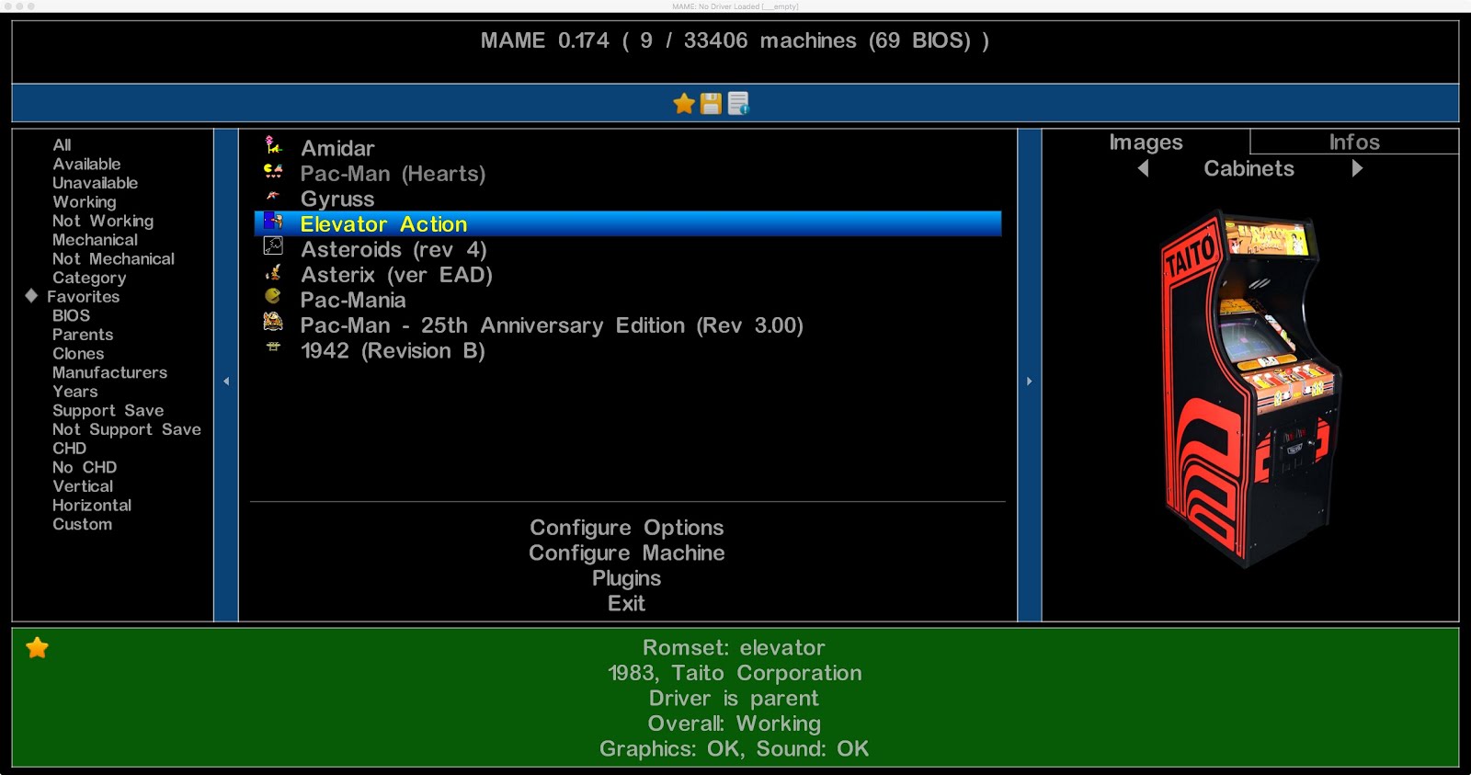Click the 1942 (Revision B) game icon
Viewport: 1471px width, 775px height.
273,348
